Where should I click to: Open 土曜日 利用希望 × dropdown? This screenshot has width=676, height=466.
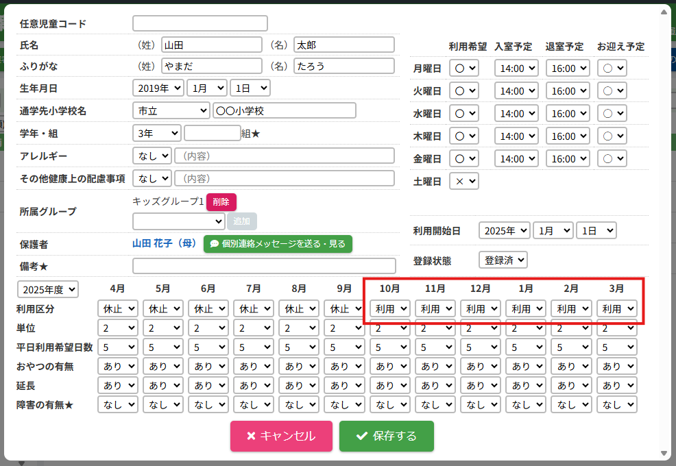(x=463, y=181)
